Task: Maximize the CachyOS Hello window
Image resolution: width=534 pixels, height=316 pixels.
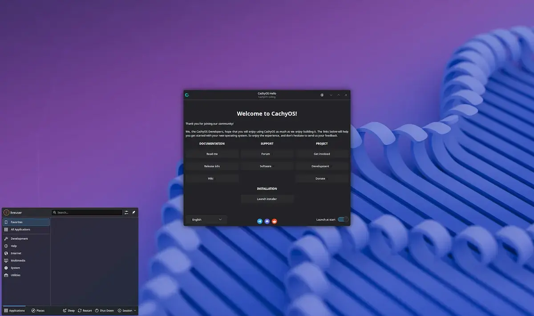Action: click(338, 95)
